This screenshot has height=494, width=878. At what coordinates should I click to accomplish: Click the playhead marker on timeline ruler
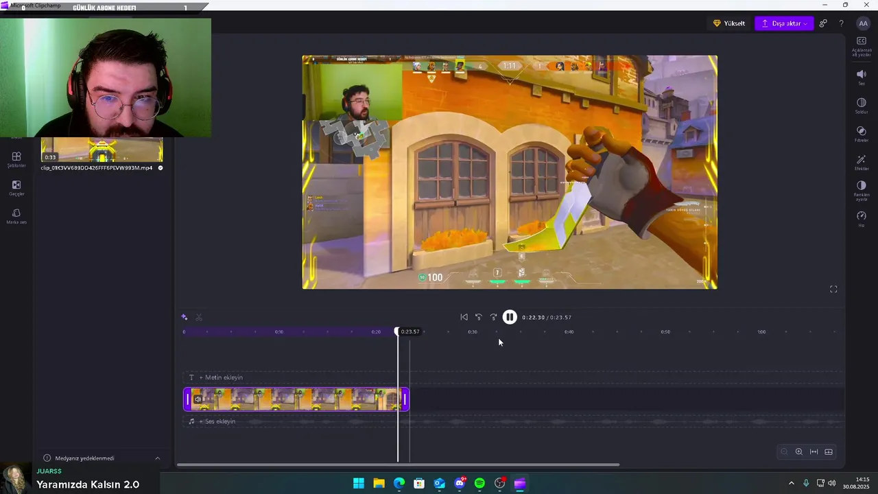point(397,332)
